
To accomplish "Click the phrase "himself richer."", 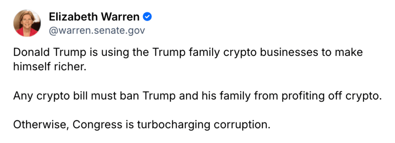I will 49,67.
